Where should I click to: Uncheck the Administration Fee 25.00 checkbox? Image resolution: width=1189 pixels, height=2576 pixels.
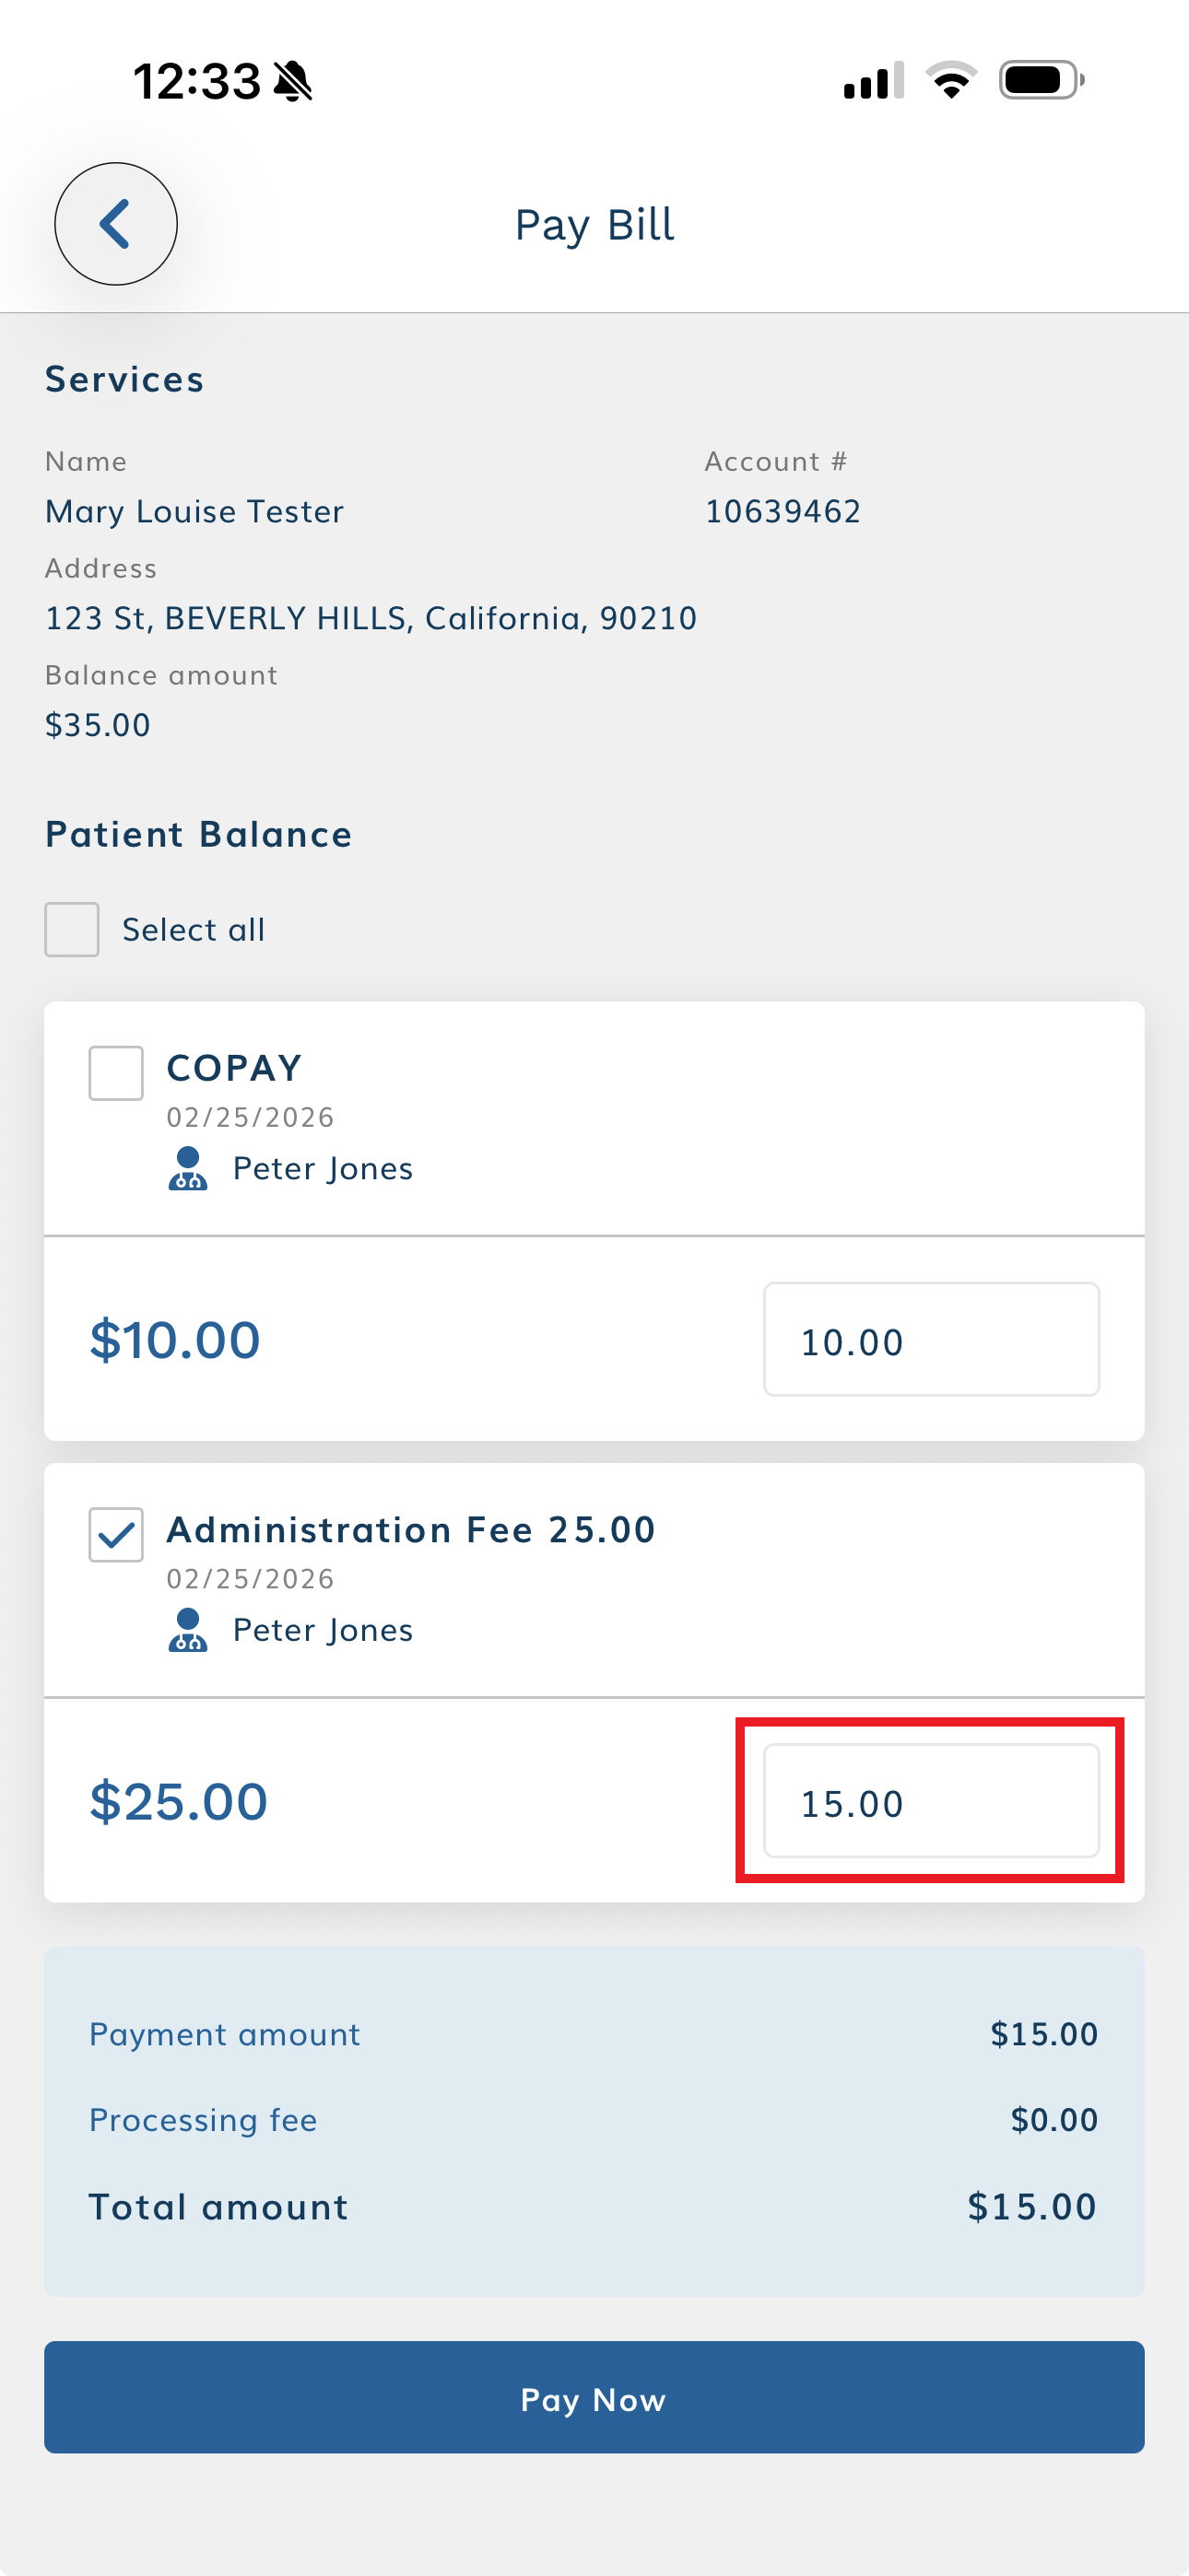pyautogui.click(x=116, y=1535)
